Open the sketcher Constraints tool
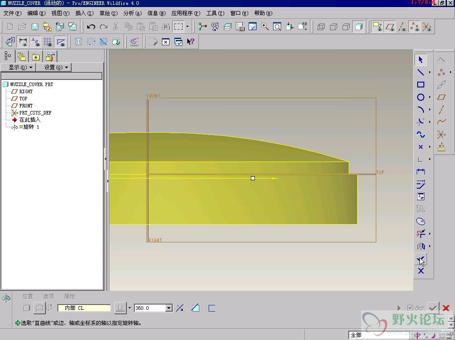This screenshot has height=340, width=455. [x=420, y=196]
